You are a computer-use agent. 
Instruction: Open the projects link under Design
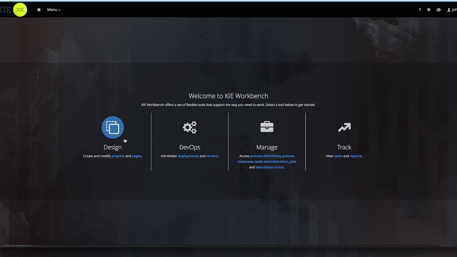(118, 156)
